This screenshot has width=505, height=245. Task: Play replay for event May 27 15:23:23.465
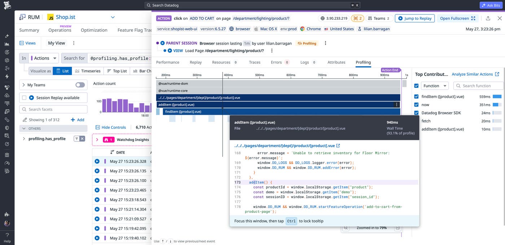(x=97, y=190)
